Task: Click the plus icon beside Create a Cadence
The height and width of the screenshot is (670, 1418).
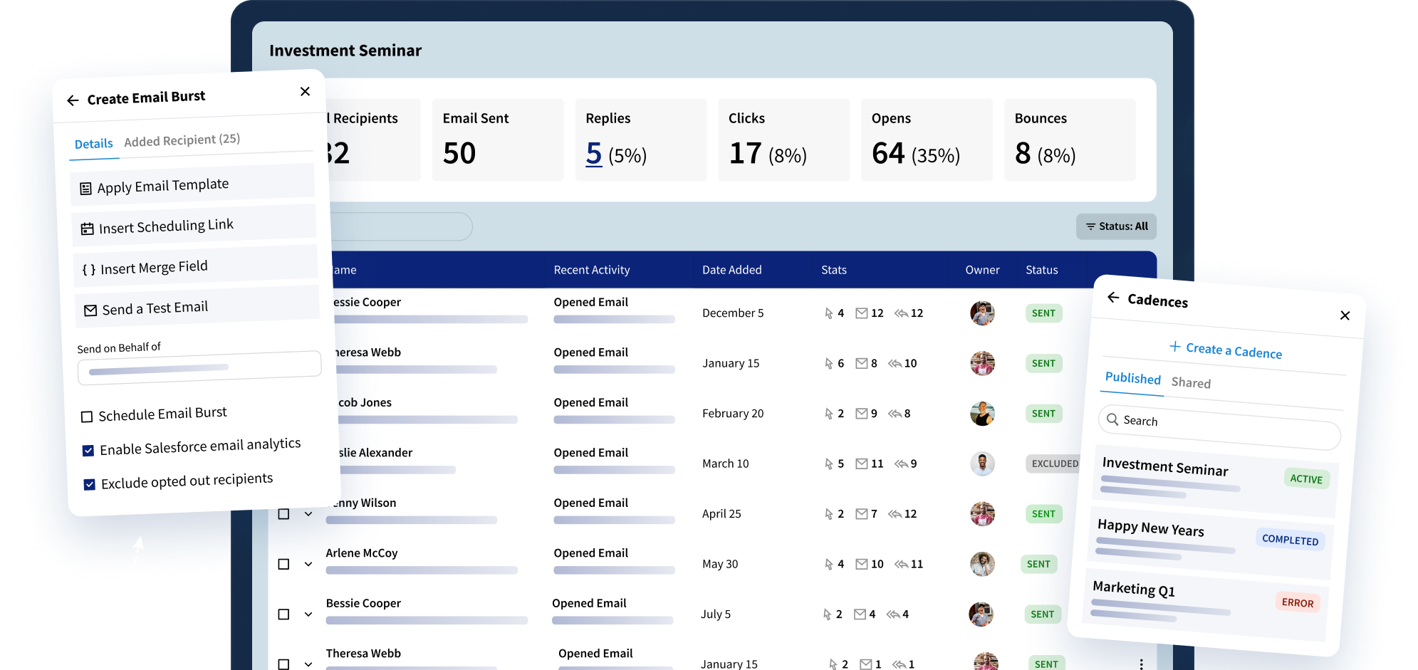Action: pos(1174,346)
